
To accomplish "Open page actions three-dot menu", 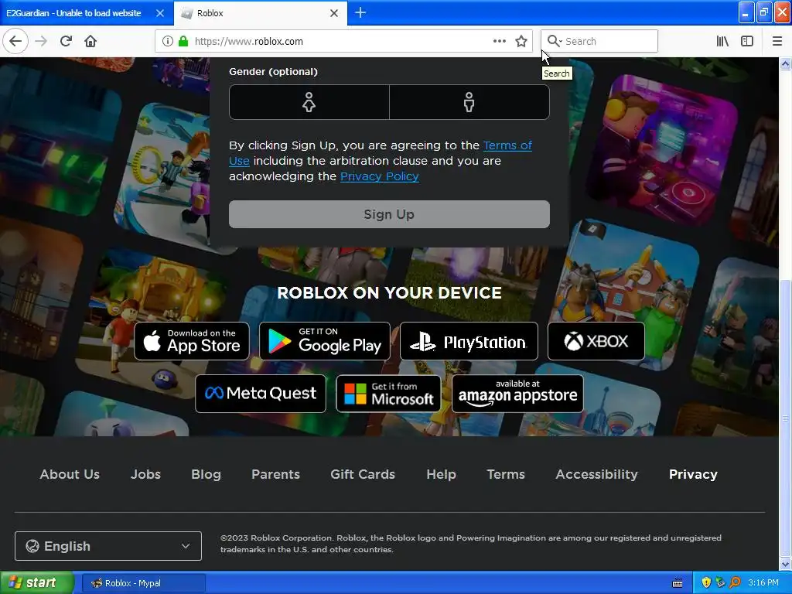I will (x=499, y=42).
